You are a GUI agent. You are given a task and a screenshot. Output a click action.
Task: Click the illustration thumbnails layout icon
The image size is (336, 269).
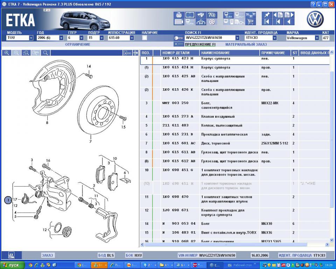(x=127, y=53)
